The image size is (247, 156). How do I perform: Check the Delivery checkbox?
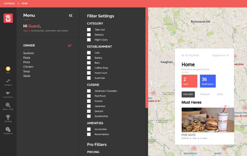tap(89, 35)
